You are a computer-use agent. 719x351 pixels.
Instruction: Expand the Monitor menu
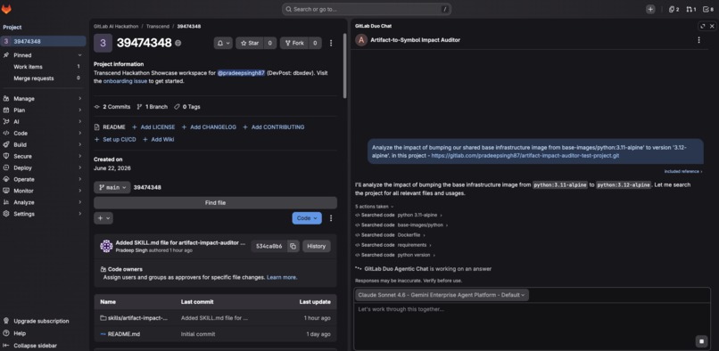point(42,191)
